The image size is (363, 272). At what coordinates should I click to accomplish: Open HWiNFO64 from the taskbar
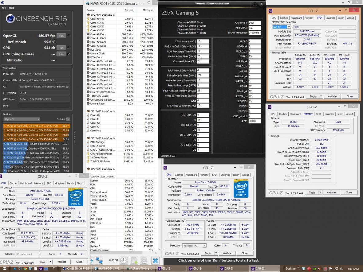[x=108, y=268]
